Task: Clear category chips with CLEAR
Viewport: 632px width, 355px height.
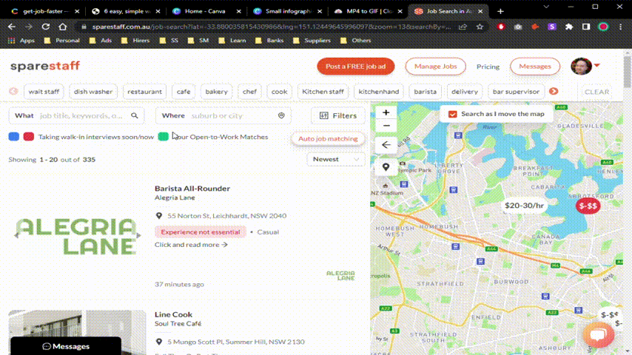Action: pos(596,92)
